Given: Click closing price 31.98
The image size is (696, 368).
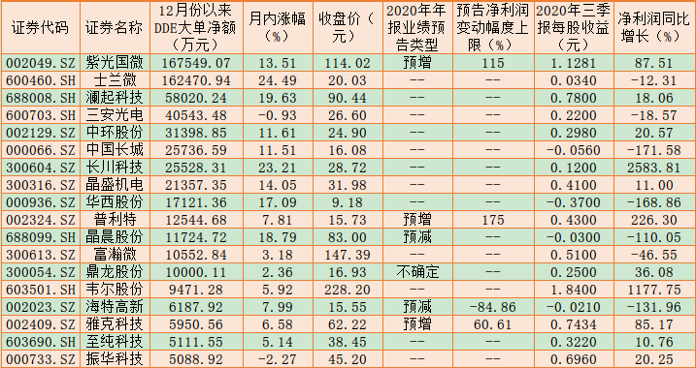Looking at the screenshot, I should 348,185.
